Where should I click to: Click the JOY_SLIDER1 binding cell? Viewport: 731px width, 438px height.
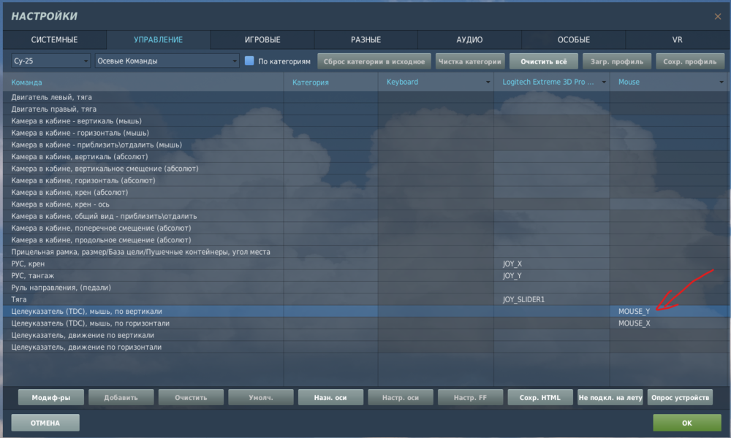coord(551,299)
